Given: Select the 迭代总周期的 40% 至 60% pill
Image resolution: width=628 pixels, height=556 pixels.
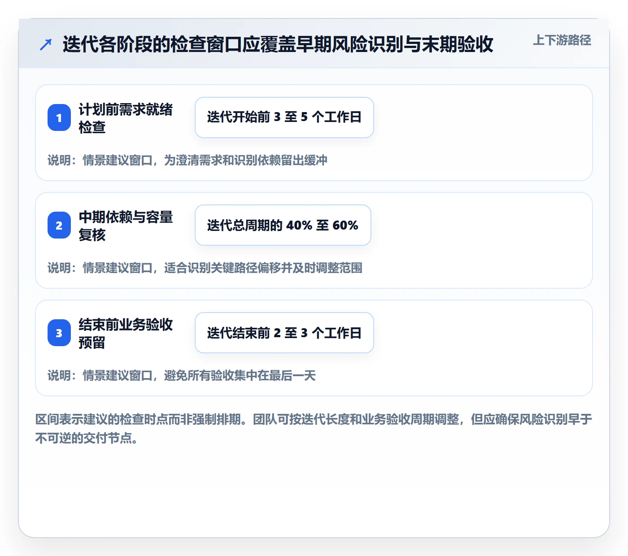Looking at the screenshot, I should (283, 225).
